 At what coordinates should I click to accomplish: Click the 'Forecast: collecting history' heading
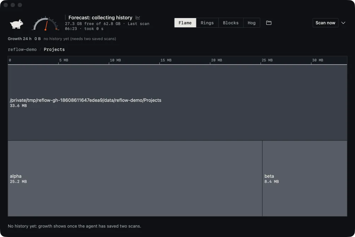pos(100,17)
